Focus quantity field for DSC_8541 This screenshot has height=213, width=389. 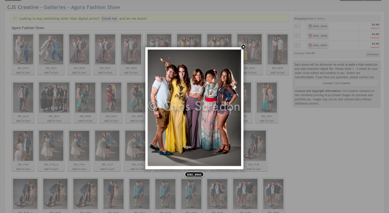[298, 45]
